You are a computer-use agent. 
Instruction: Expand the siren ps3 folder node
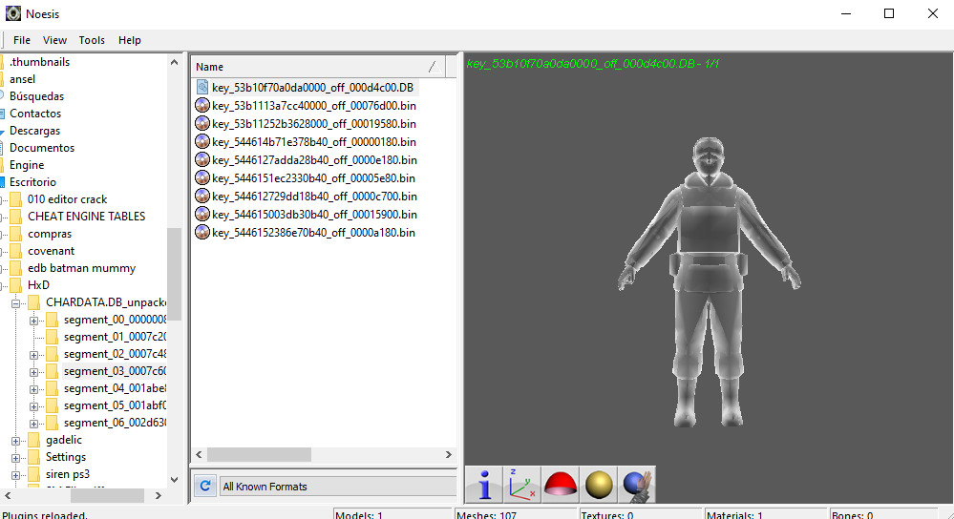pyautogui.click(x=16, y=474)
